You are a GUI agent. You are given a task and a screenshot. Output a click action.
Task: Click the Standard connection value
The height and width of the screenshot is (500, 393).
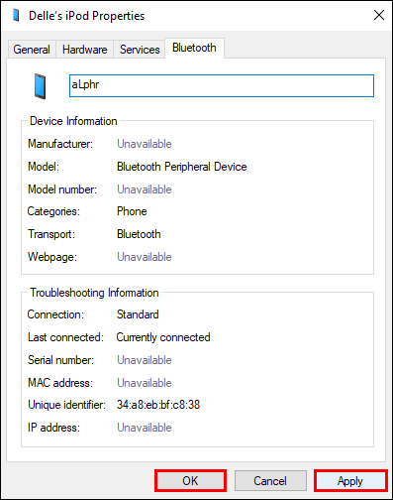pyautogui.click(x=138, y=314)
